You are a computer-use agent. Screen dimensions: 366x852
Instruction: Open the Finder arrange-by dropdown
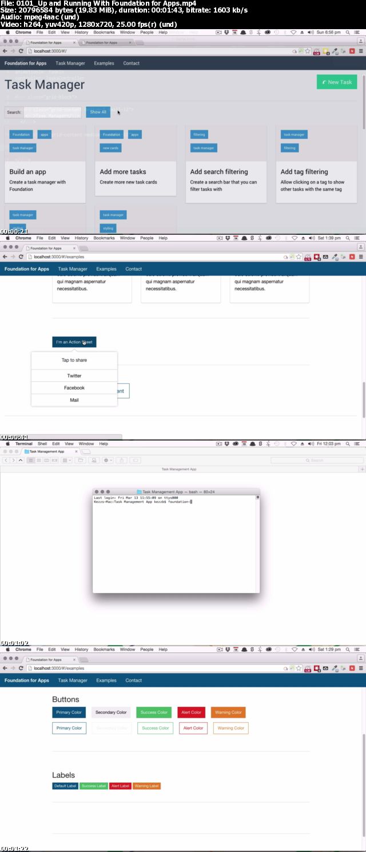[67, 460]
